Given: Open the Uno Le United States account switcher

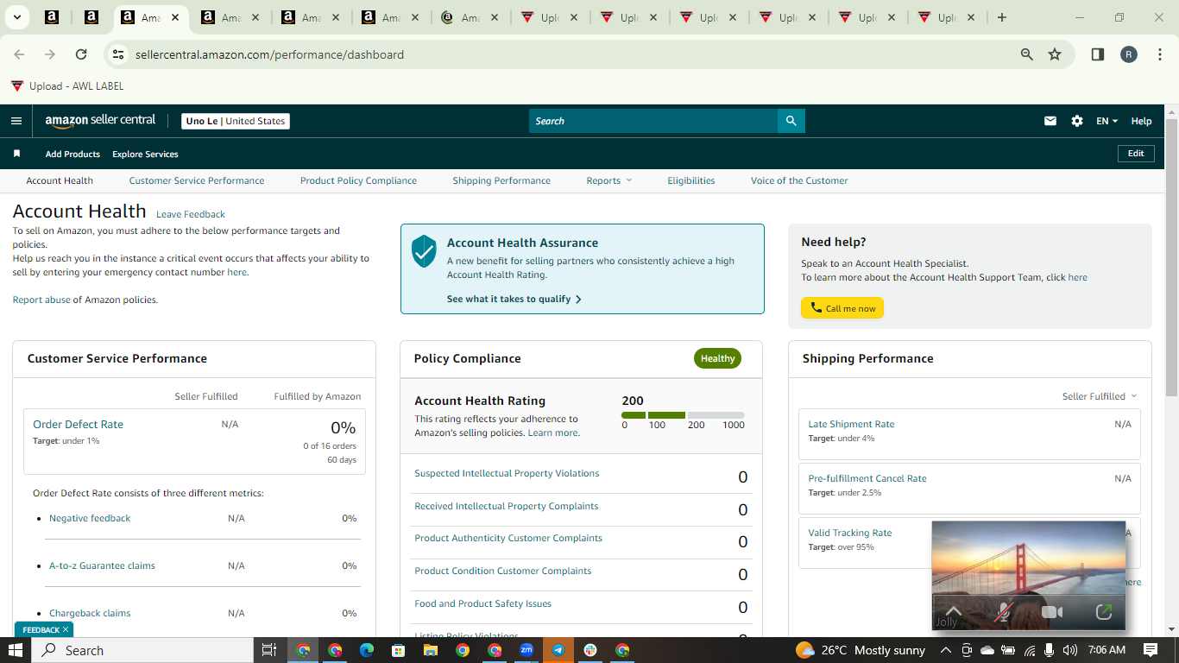Looking at the screenshot, I should coord(236,121).
